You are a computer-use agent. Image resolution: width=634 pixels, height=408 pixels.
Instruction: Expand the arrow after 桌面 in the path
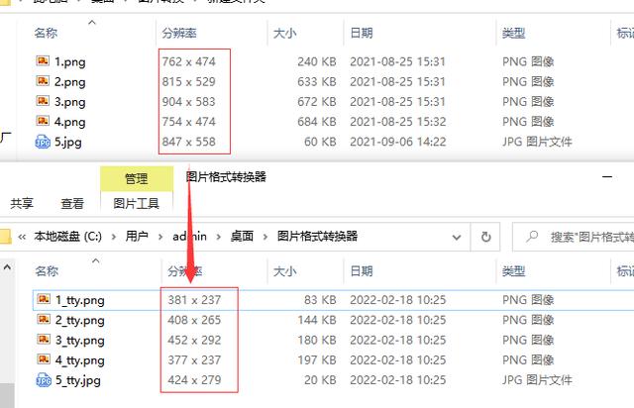tap(265, 237)
